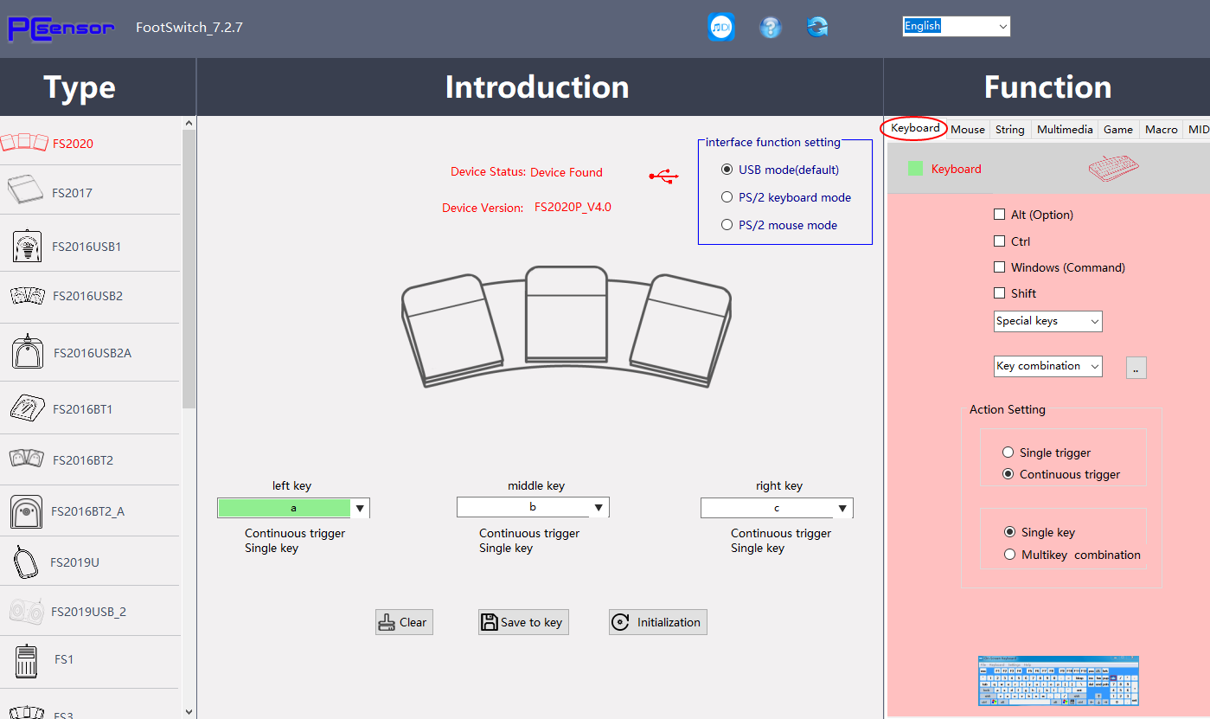Enable the Alt (Option) checkbox

click(x=1000, y=215)
